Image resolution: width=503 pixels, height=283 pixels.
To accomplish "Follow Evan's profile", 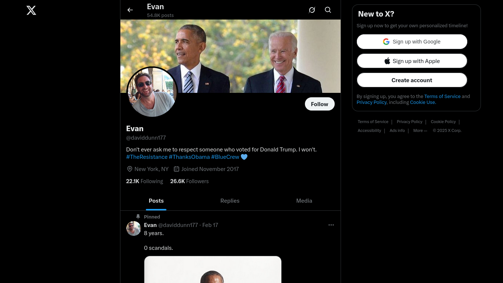I will [x=320, y=104].
